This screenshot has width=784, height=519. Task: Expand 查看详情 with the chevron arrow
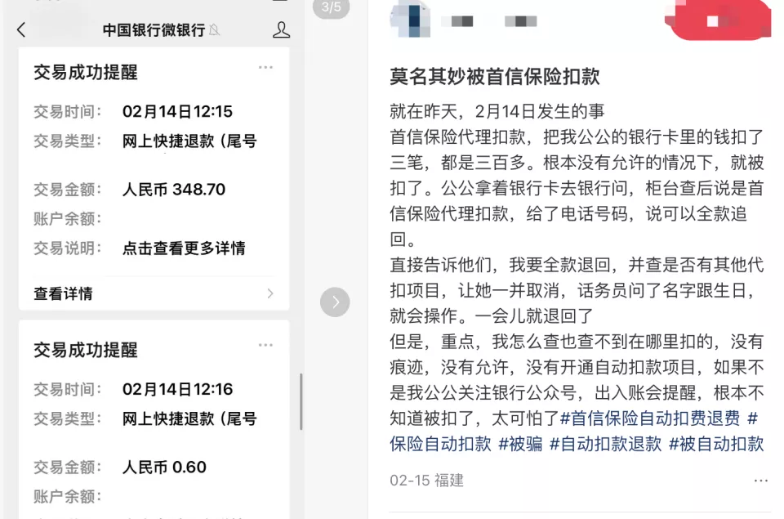[270, 293]
